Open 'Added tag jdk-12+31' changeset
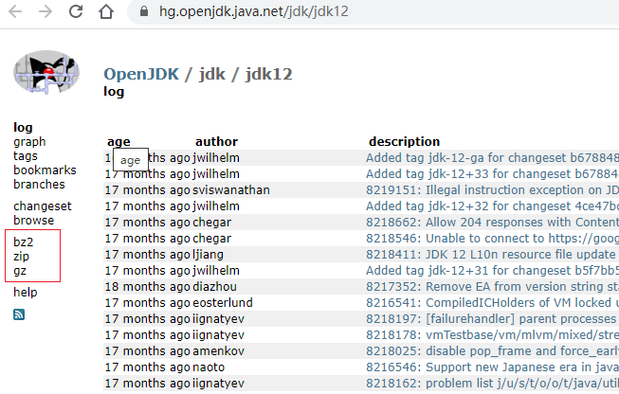The image size is (619, 394). click(x=492, y=271)
